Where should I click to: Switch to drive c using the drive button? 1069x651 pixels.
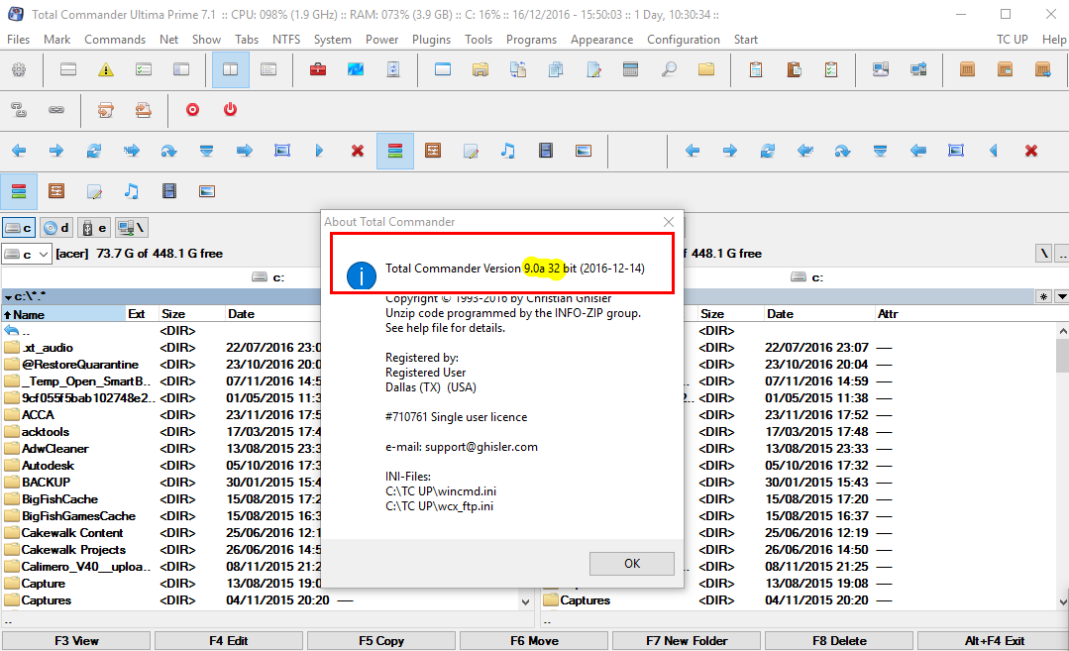coord(19,228)
